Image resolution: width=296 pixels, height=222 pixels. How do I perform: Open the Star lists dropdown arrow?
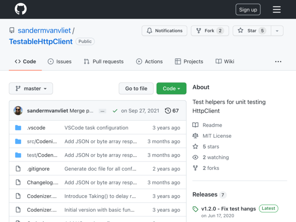tap(277, 31)
